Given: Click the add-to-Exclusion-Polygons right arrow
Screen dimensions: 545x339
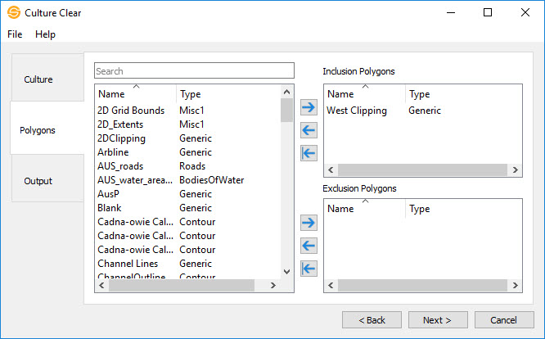Looking at the screenshot, I should click(x=309, y=223).
